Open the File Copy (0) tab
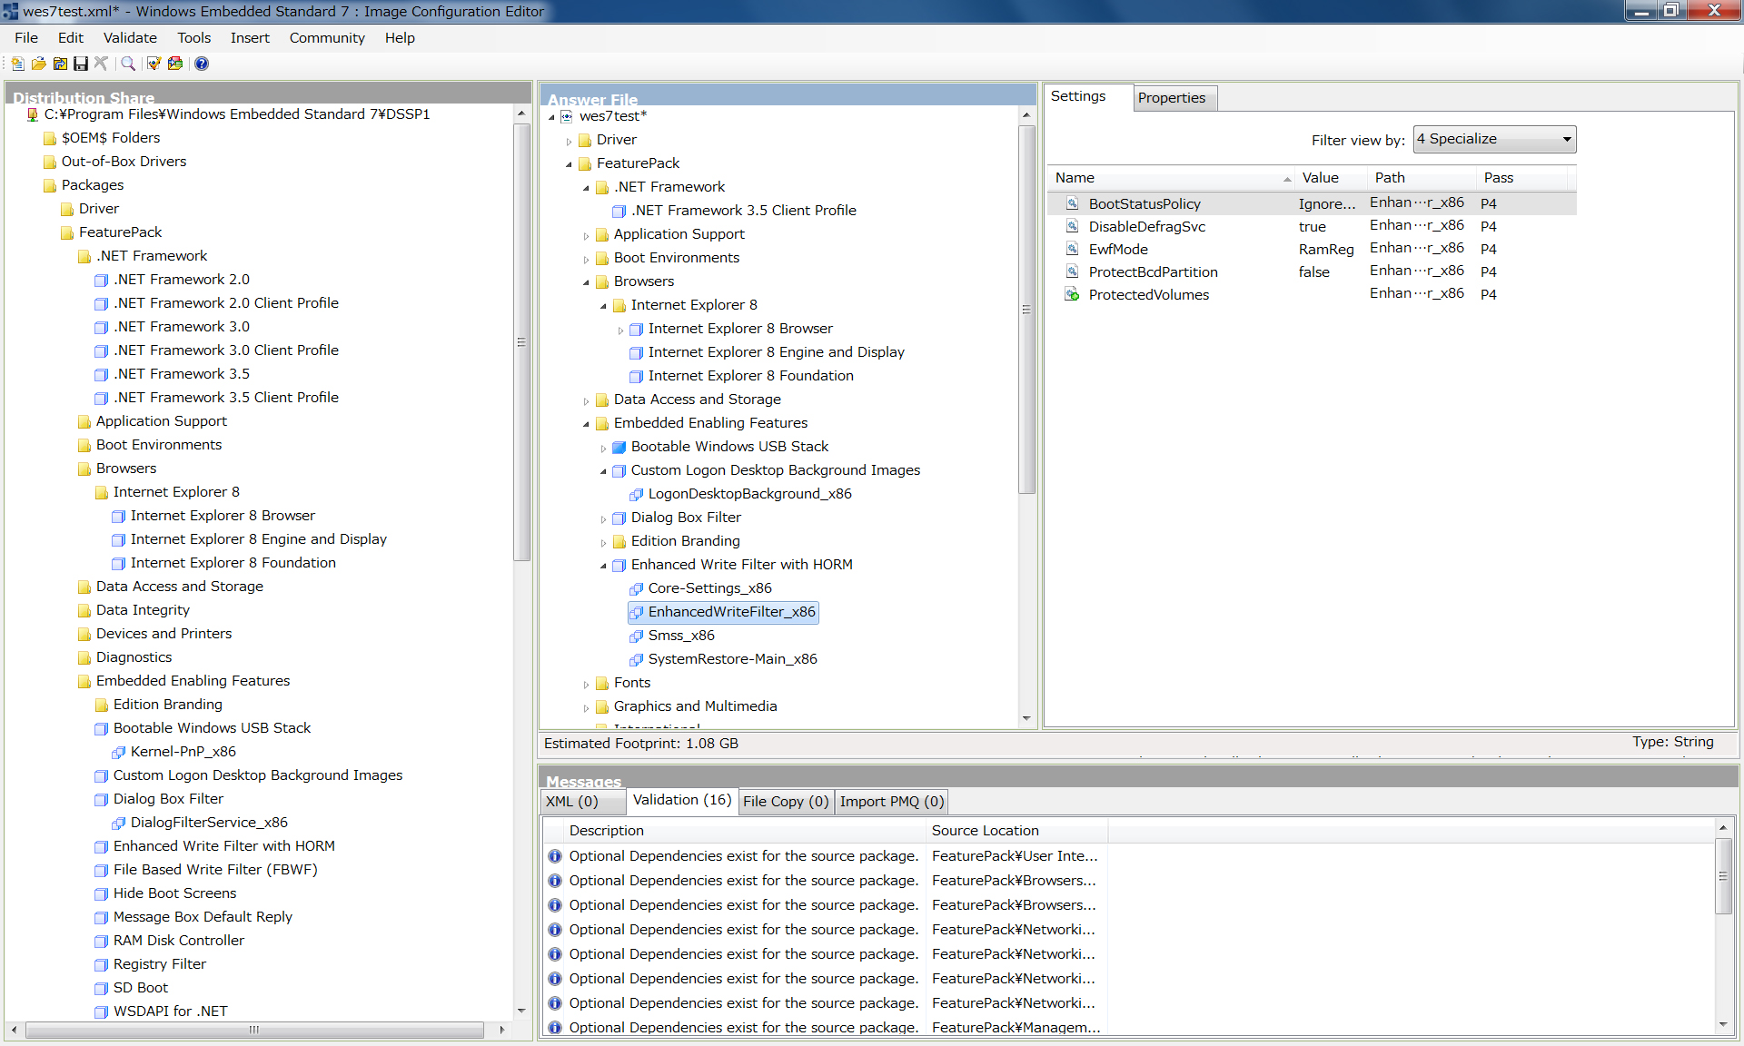 click(x=786, y=802)
